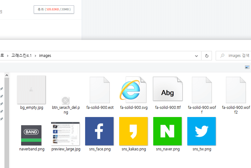
Task: Click the bg_empty.jpg file name
Action: [x=32, y=108]
